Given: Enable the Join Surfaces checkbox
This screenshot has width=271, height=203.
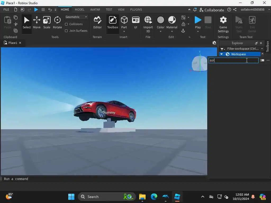Looking at the screenshot, I should pyautogui.click(x=66, y=31).
